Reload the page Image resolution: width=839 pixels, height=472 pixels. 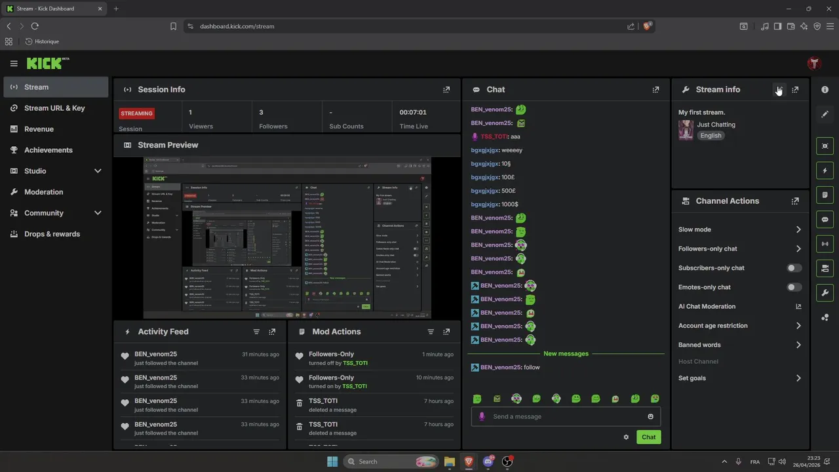(35, 26)
